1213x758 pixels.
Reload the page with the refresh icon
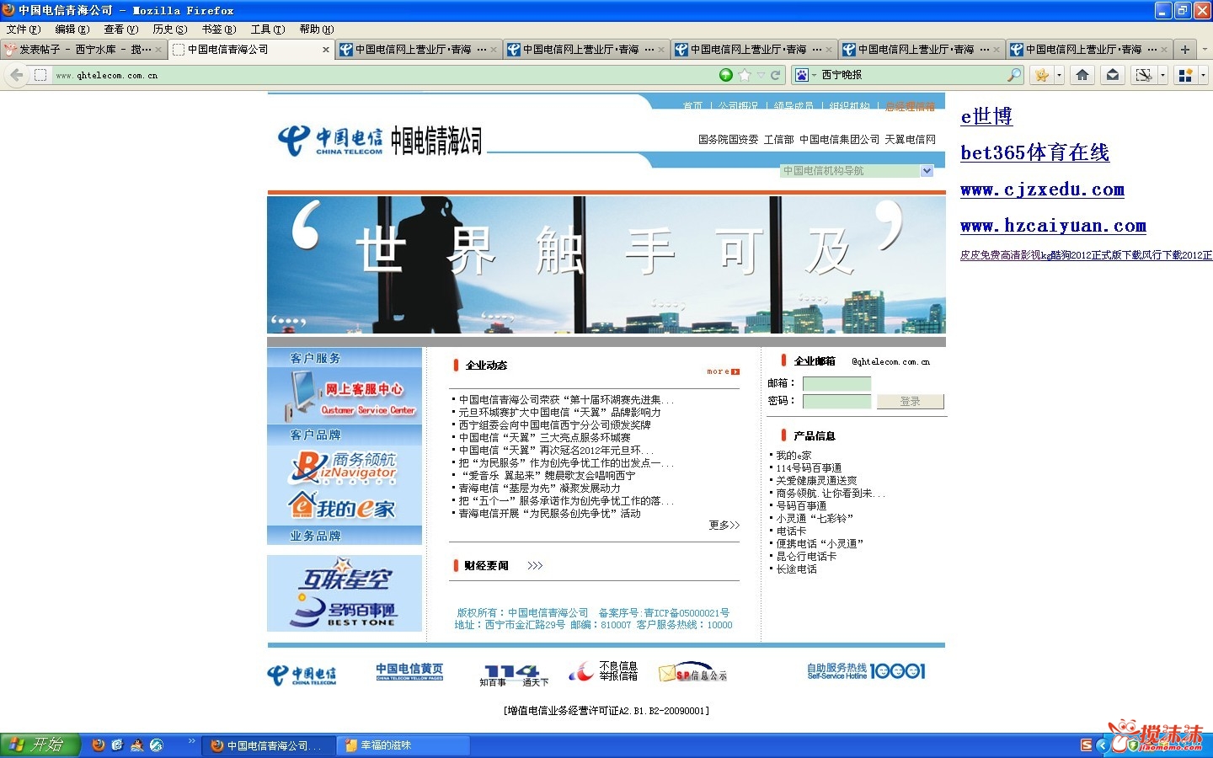pos(775,75)
